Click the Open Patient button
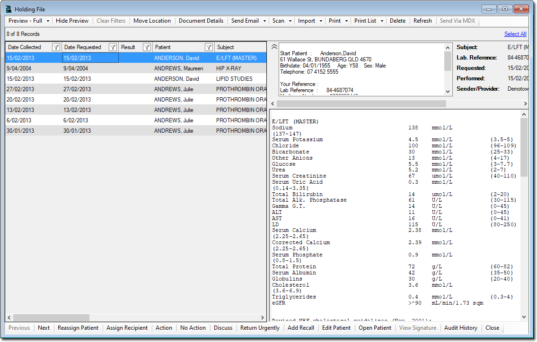This screenshot has height=342, width=537. tap(375, 328)
